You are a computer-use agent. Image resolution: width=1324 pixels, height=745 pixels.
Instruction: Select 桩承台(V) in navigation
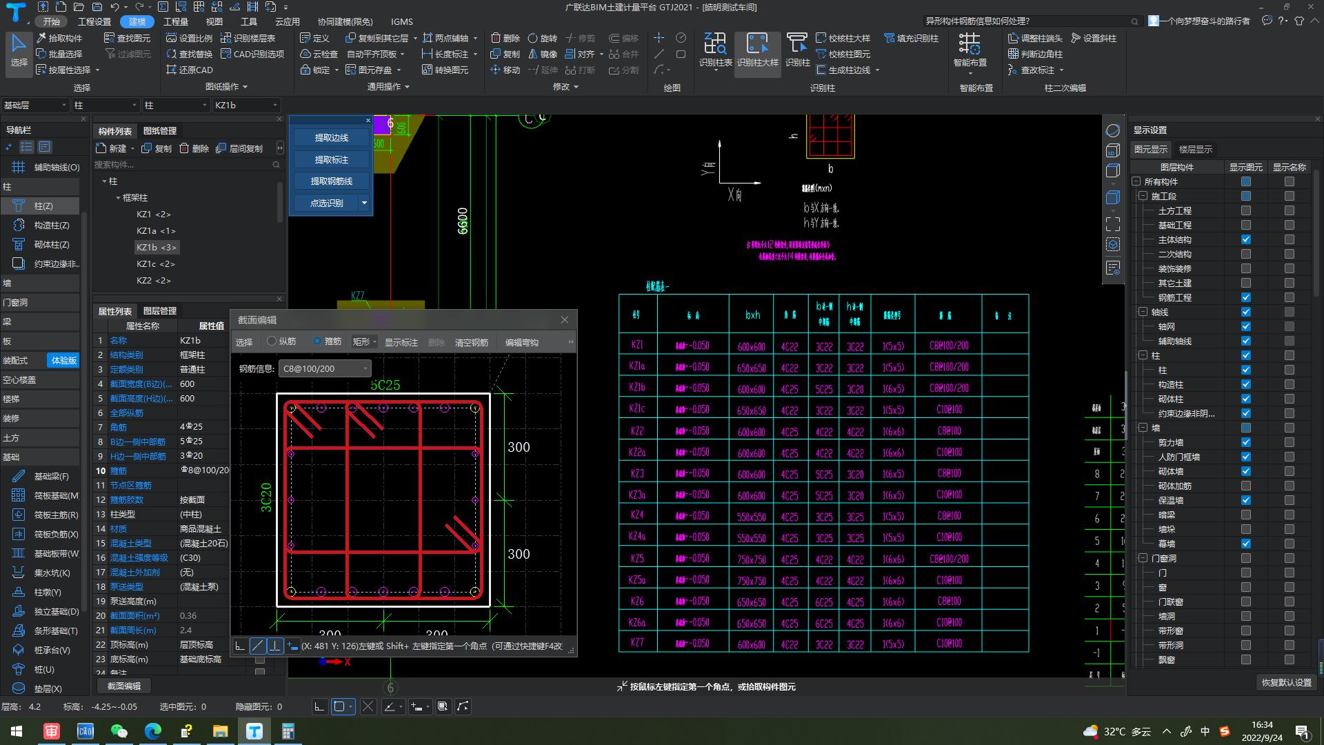pos(40,650)
